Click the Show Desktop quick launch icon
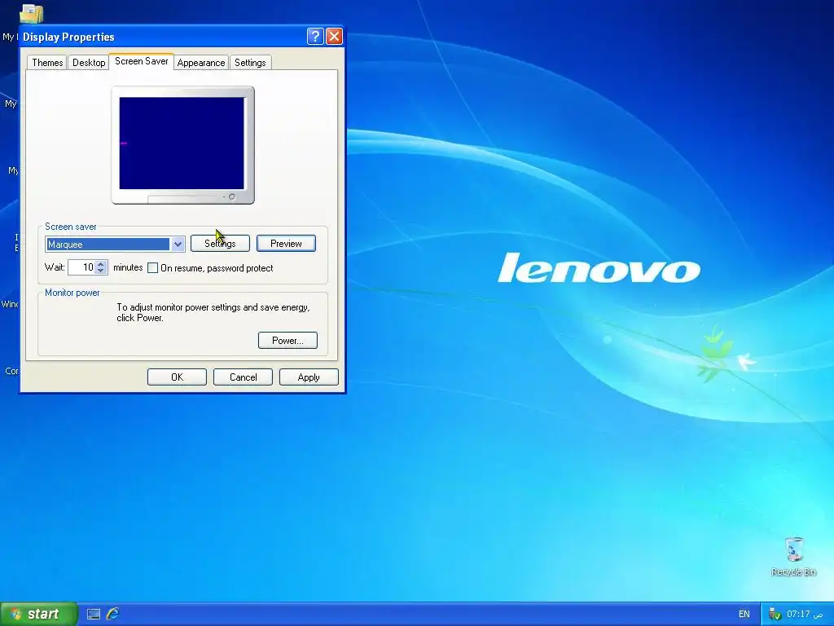The image size is (834, 626). click(94, 615)
